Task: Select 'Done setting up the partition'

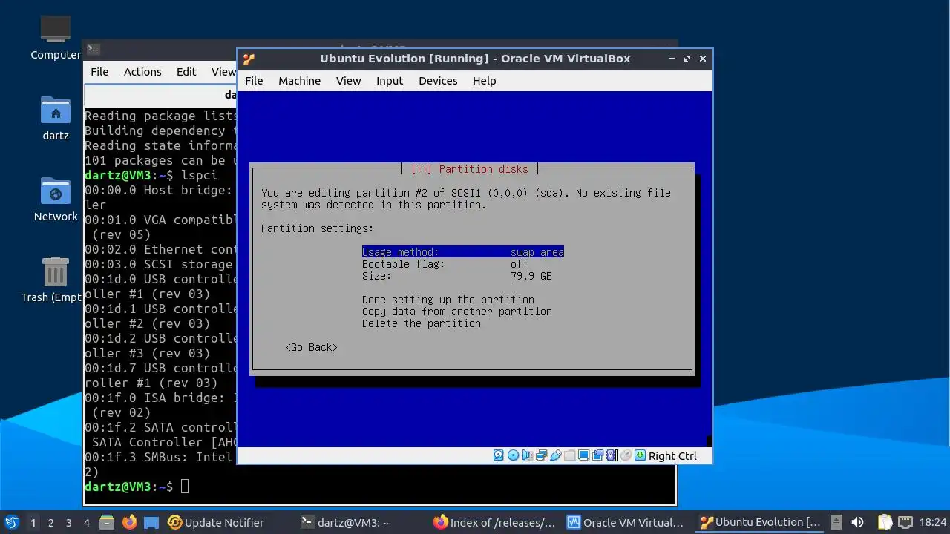Action: tap(448, 300)
